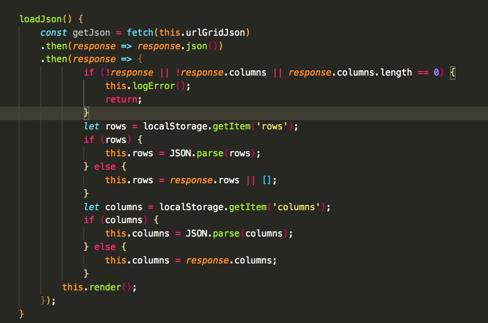The height and width of the screenshot is (323, 488).
Task: Click the logError call
Action: pos(159,86)
